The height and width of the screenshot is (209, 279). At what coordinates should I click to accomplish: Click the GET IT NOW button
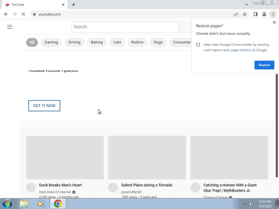click(44, 106)
